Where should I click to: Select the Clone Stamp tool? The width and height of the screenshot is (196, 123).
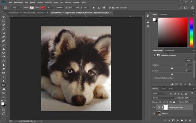[x=4, y=49]
